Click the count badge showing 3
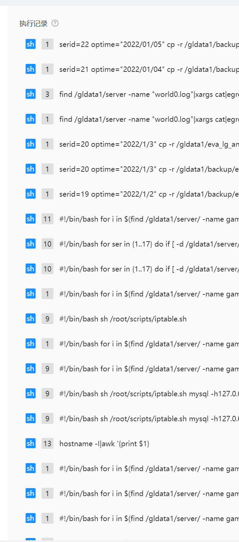Viewport: 239px width, 542px height. coord(48,94)
